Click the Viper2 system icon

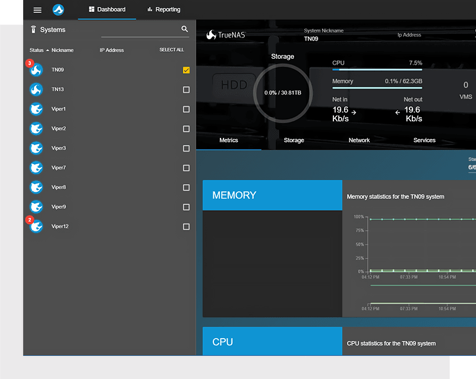36,129
